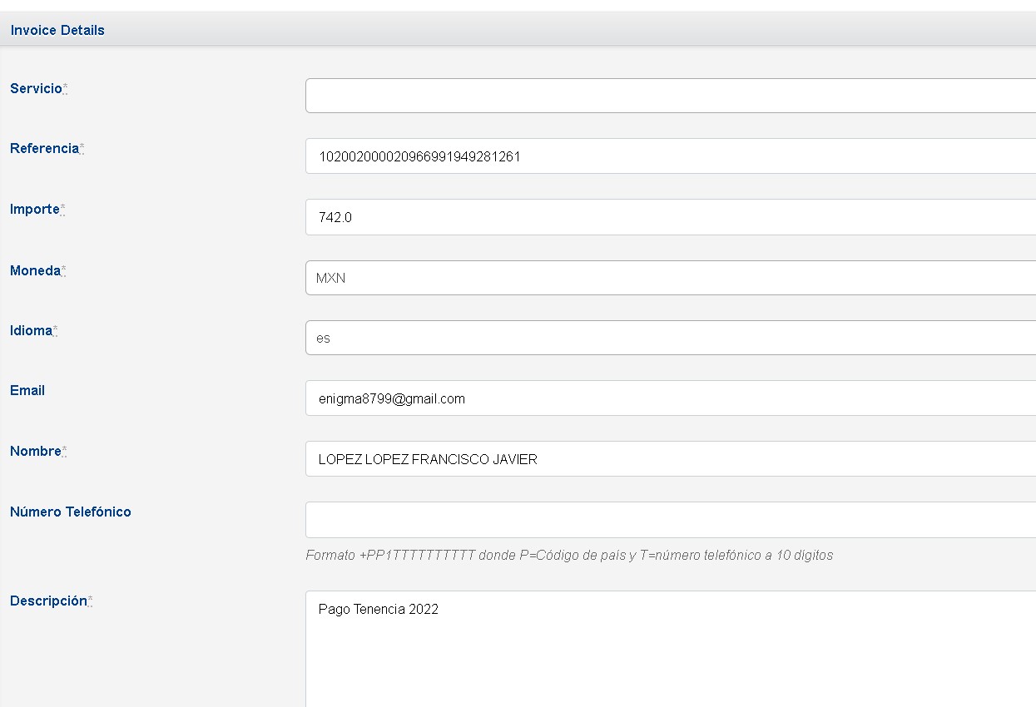Viewport: 1036px width, 707px height.
Task: Focus the Descripción text area
Action: pos(670,649)
